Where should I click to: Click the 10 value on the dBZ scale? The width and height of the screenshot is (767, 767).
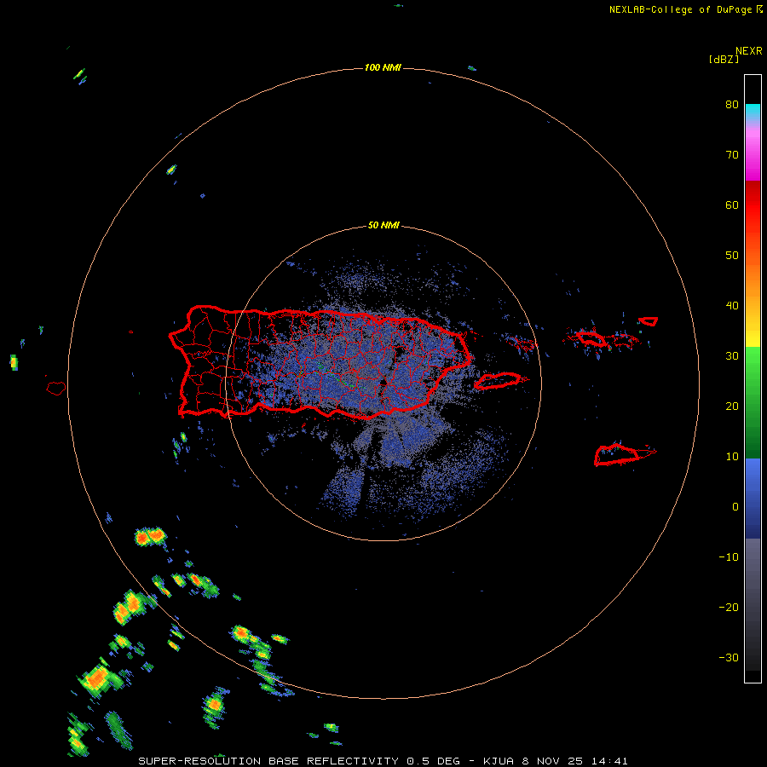[732, 457]
